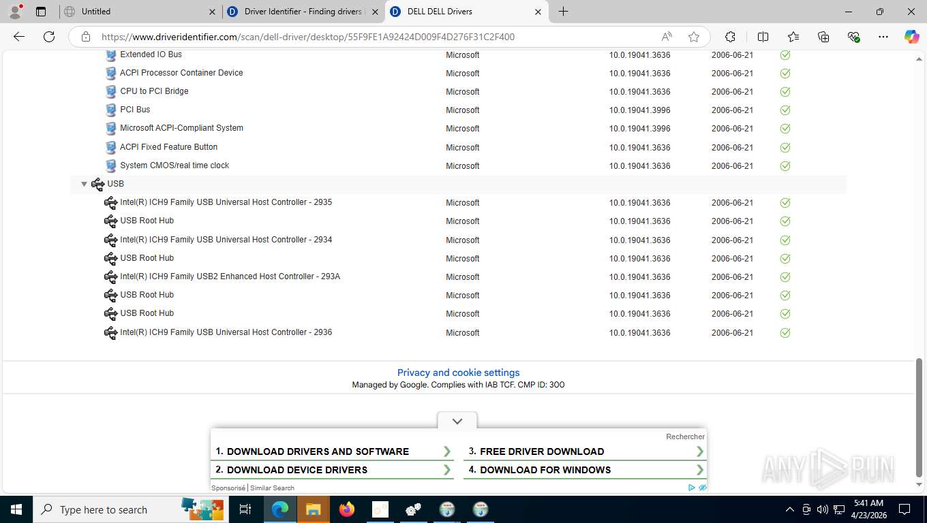Open the Copilot icon in the Edge toolbar
This screenshot has height=523, width=927.
911,37
